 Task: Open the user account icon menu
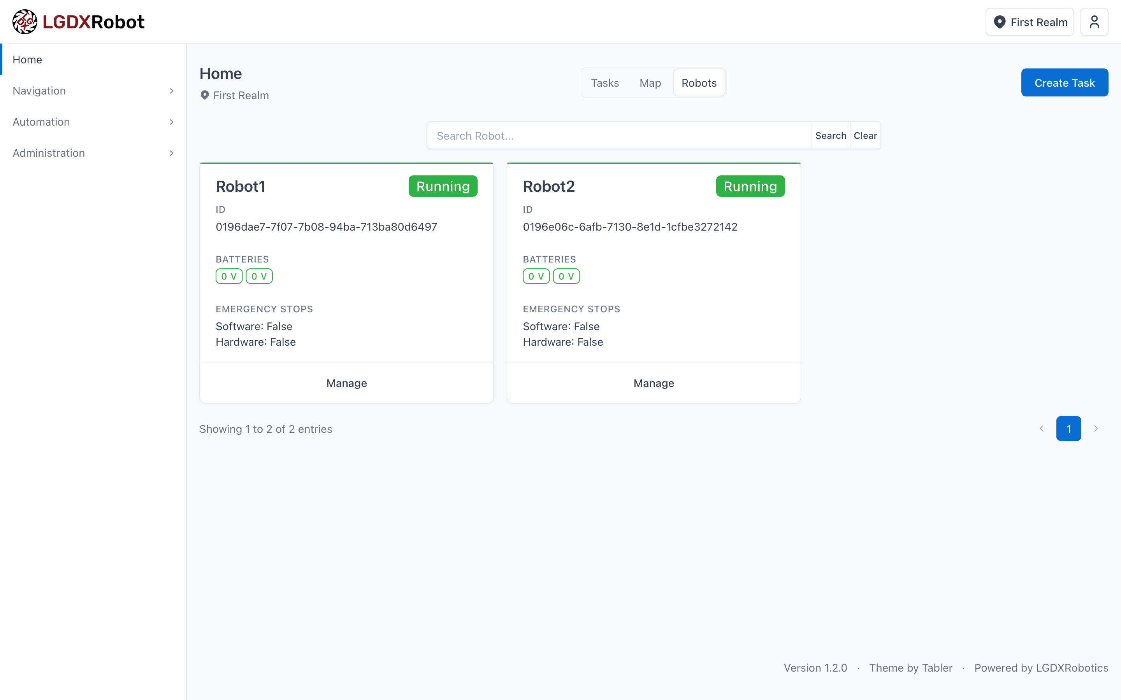coord(1094,22)
